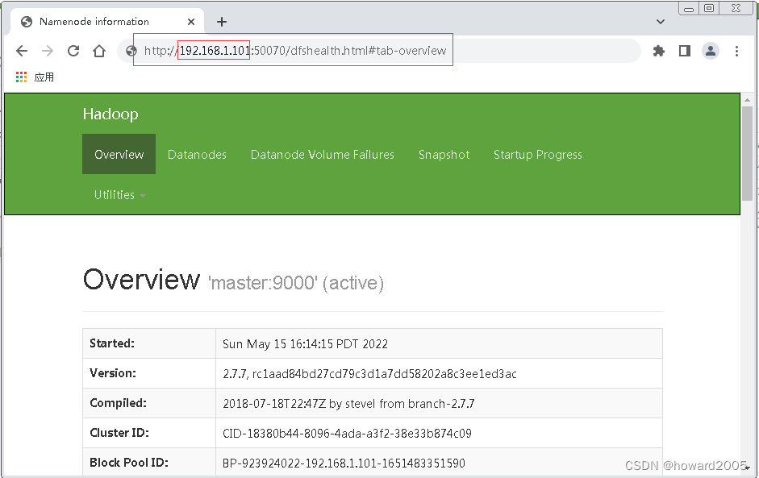Open the Chrome three-dot menu
Viewport: 759px width, 478px height.
coord(736,51)
